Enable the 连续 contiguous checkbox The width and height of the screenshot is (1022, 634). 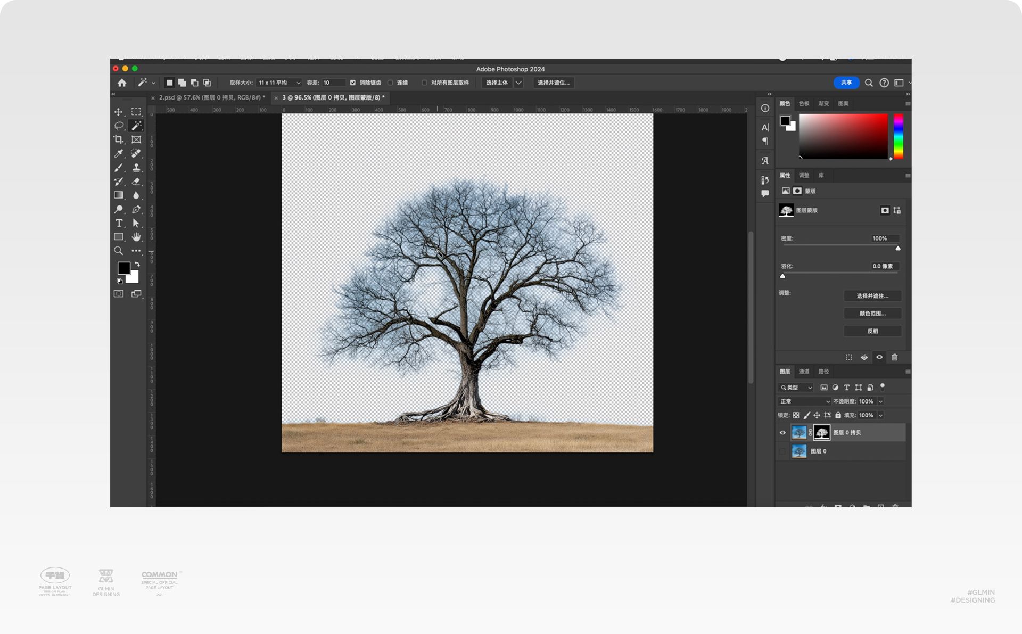pyautogui.click(x=390, y=83)
